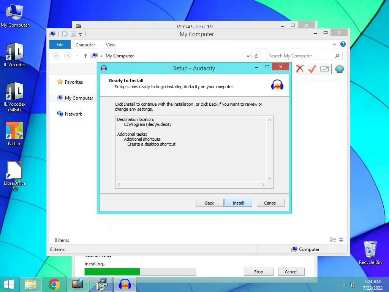This screenshot has width=389, height=292.
Task: Open the IL Vocodex desktop shortcut
Action: [15, 55]
